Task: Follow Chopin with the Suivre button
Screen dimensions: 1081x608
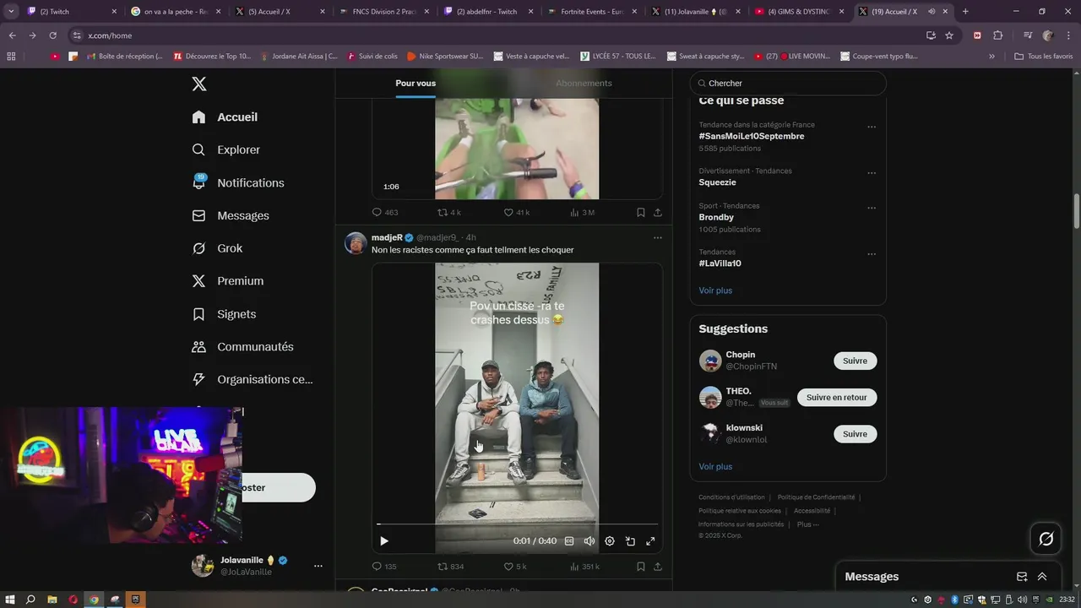Action: click(x=855, y=361)
